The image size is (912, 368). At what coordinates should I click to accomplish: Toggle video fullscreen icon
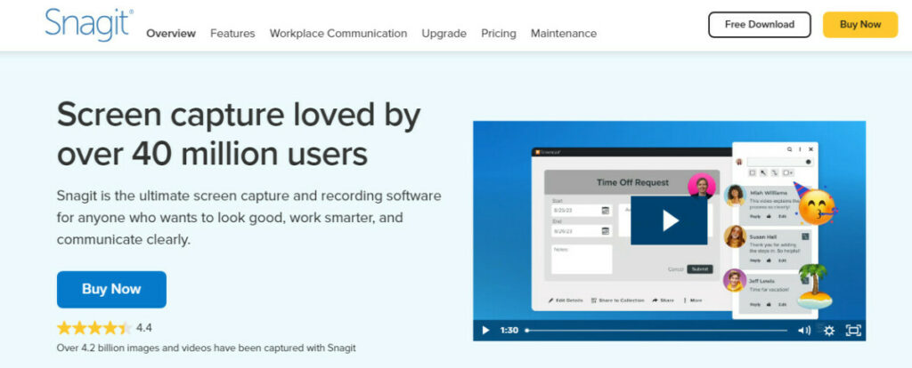[x=852, y=331]
